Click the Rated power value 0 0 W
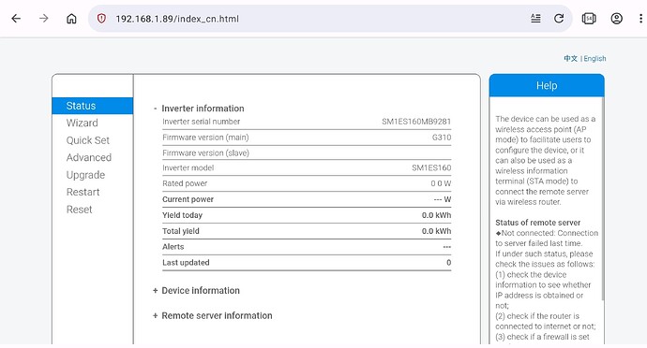 tap(441, 183)
